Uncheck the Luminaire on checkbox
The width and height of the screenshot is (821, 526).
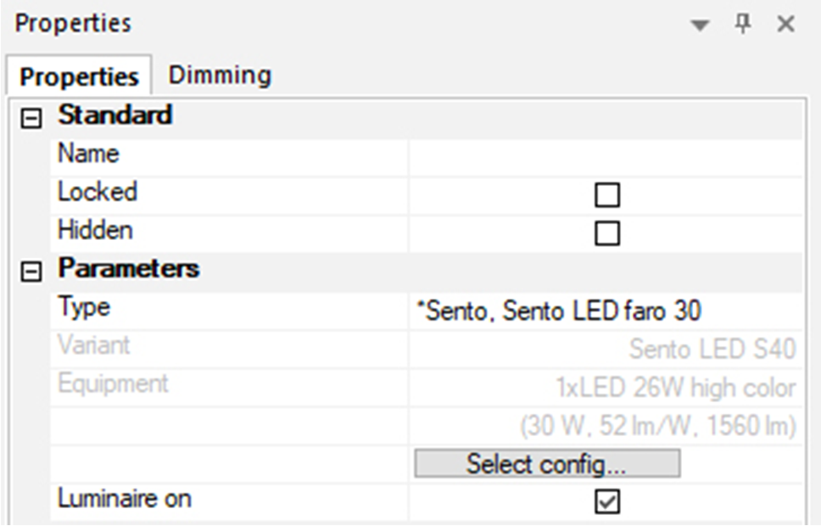coord(607,501)
